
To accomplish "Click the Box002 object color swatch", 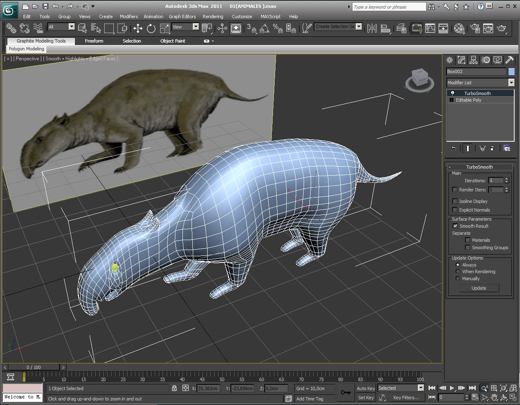I will (x=511, y=71).
